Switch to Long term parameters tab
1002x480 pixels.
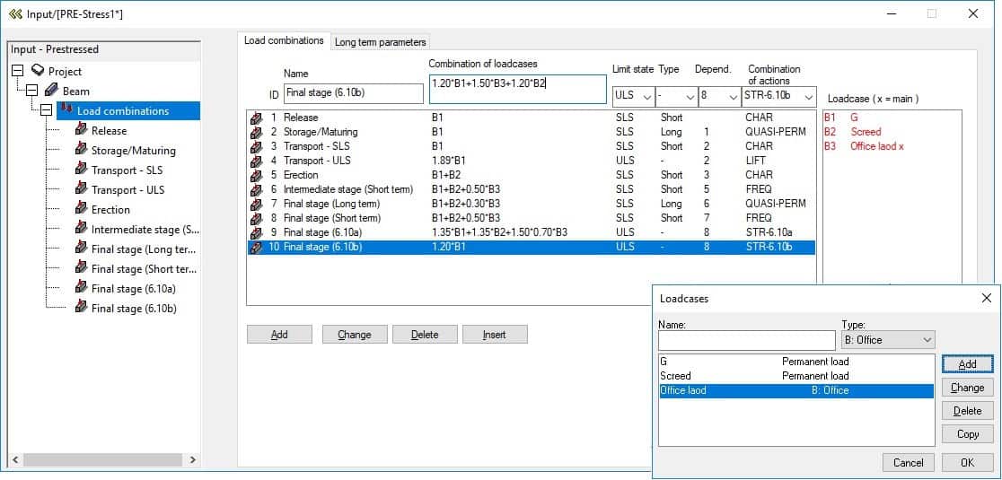coord(380,42)
